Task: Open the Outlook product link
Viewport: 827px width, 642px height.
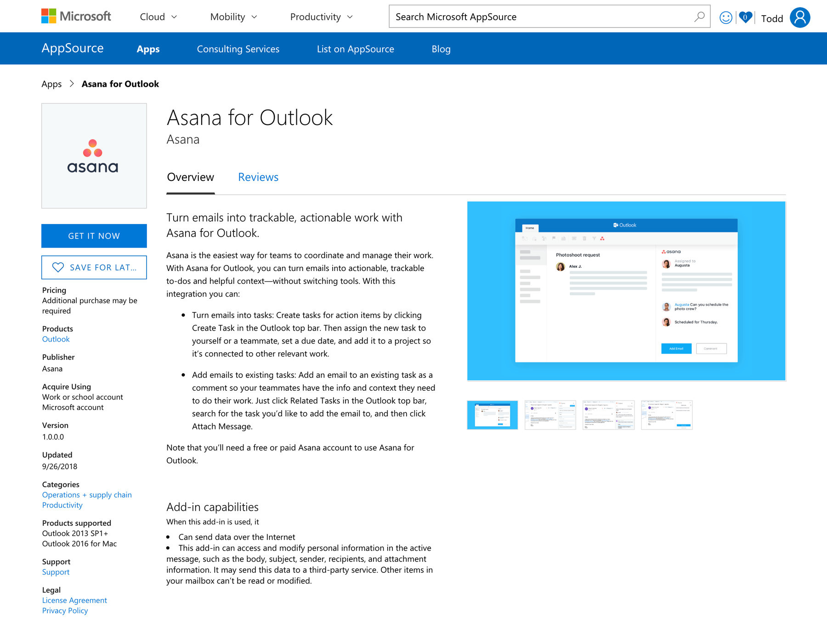Action: (56, 339)
